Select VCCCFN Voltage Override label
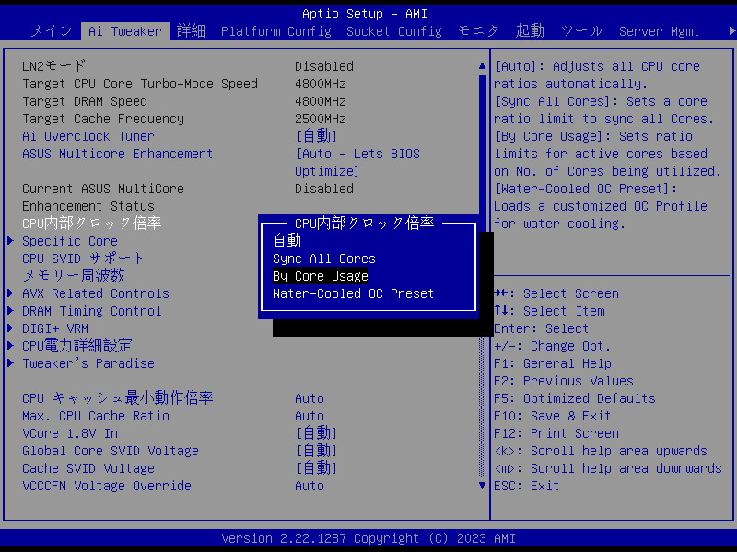The image size is (737, 552). [107, 486]
